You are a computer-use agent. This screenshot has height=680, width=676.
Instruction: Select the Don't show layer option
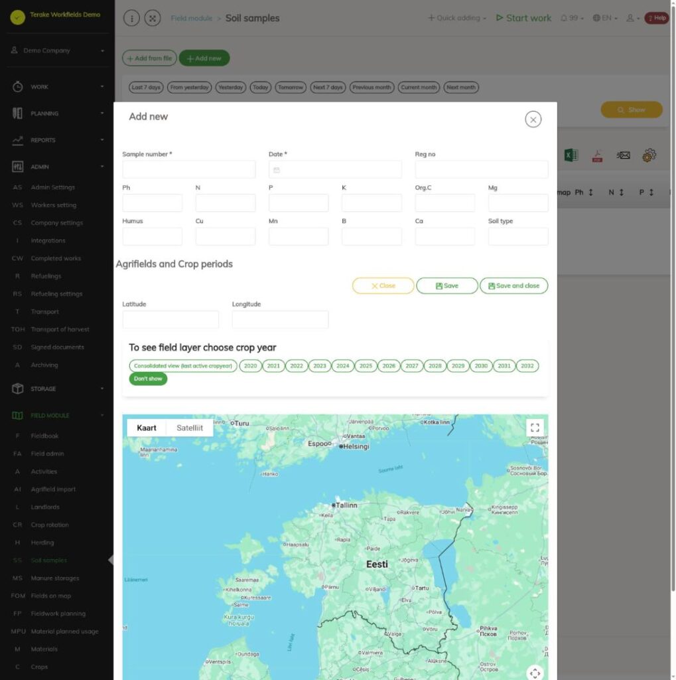[x=148, y=379]
